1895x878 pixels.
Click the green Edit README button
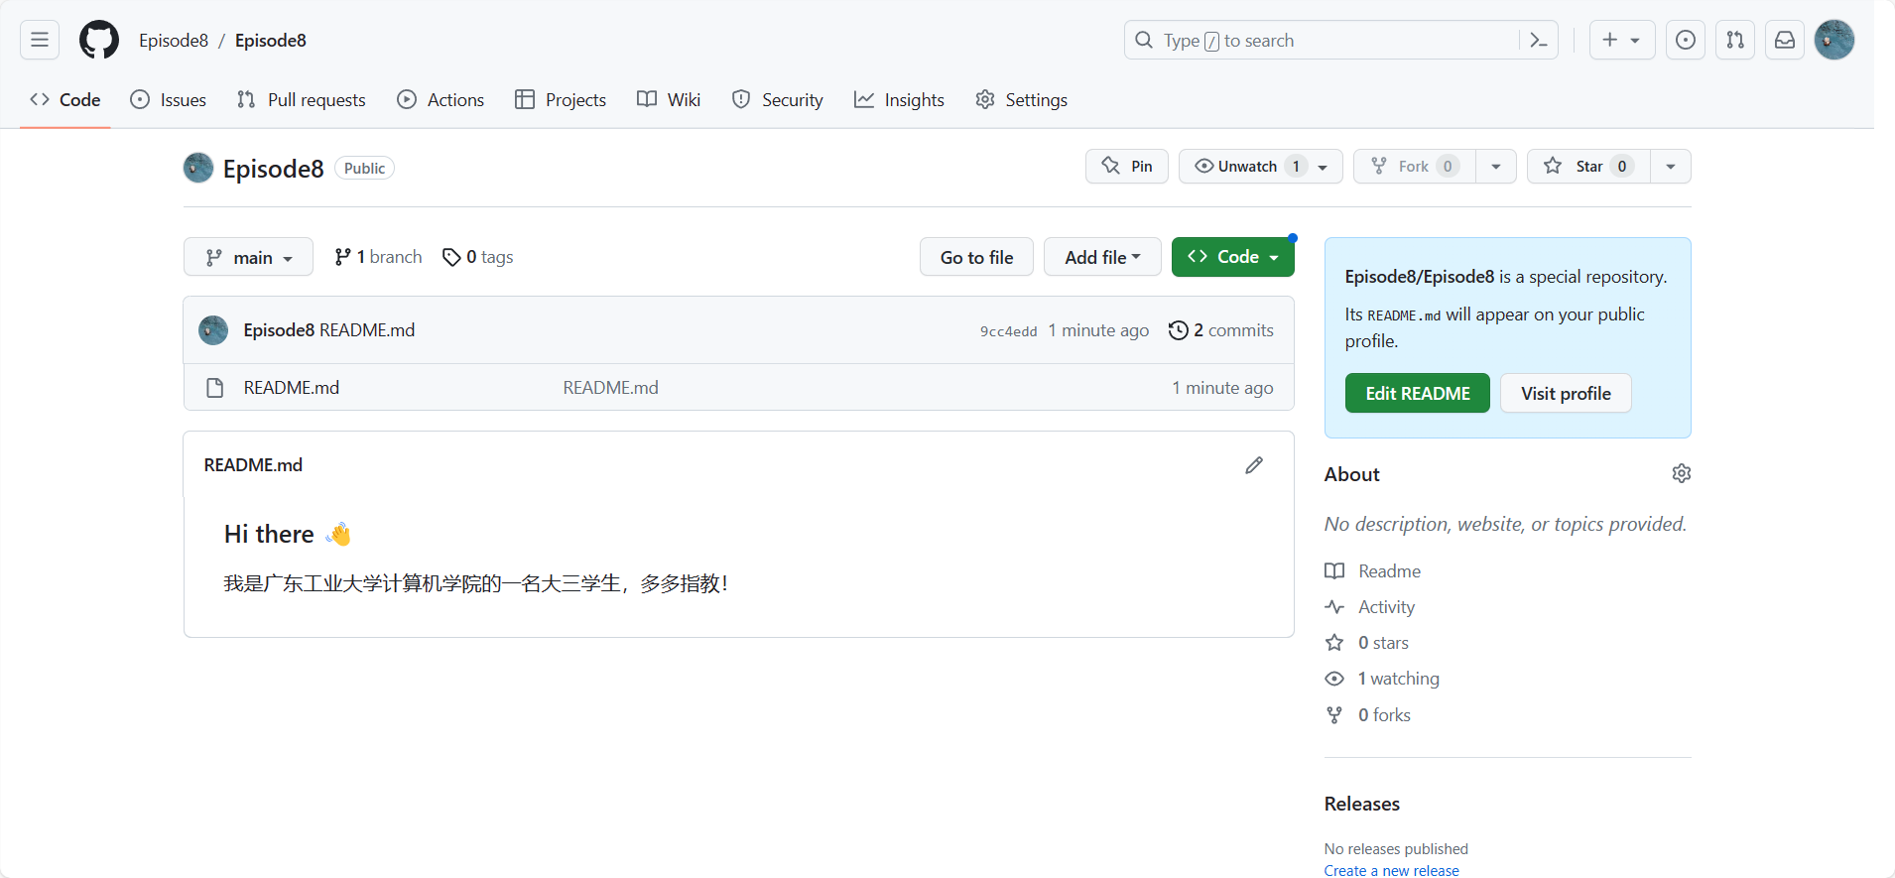[x=1418, y=393]
